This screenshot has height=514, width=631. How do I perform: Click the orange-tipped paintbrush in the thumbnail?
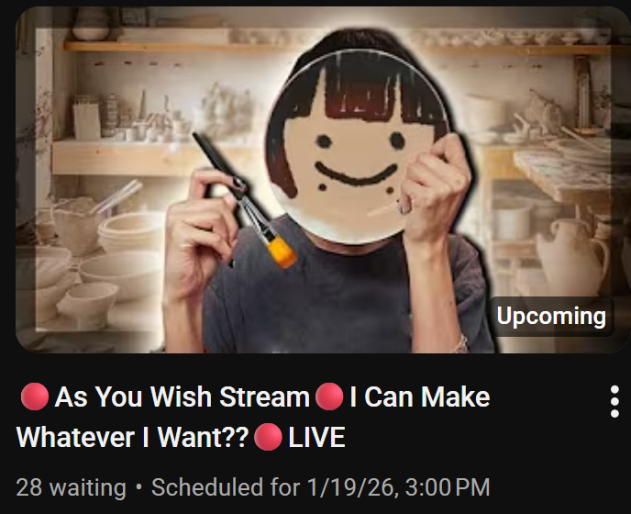[244, 199]
